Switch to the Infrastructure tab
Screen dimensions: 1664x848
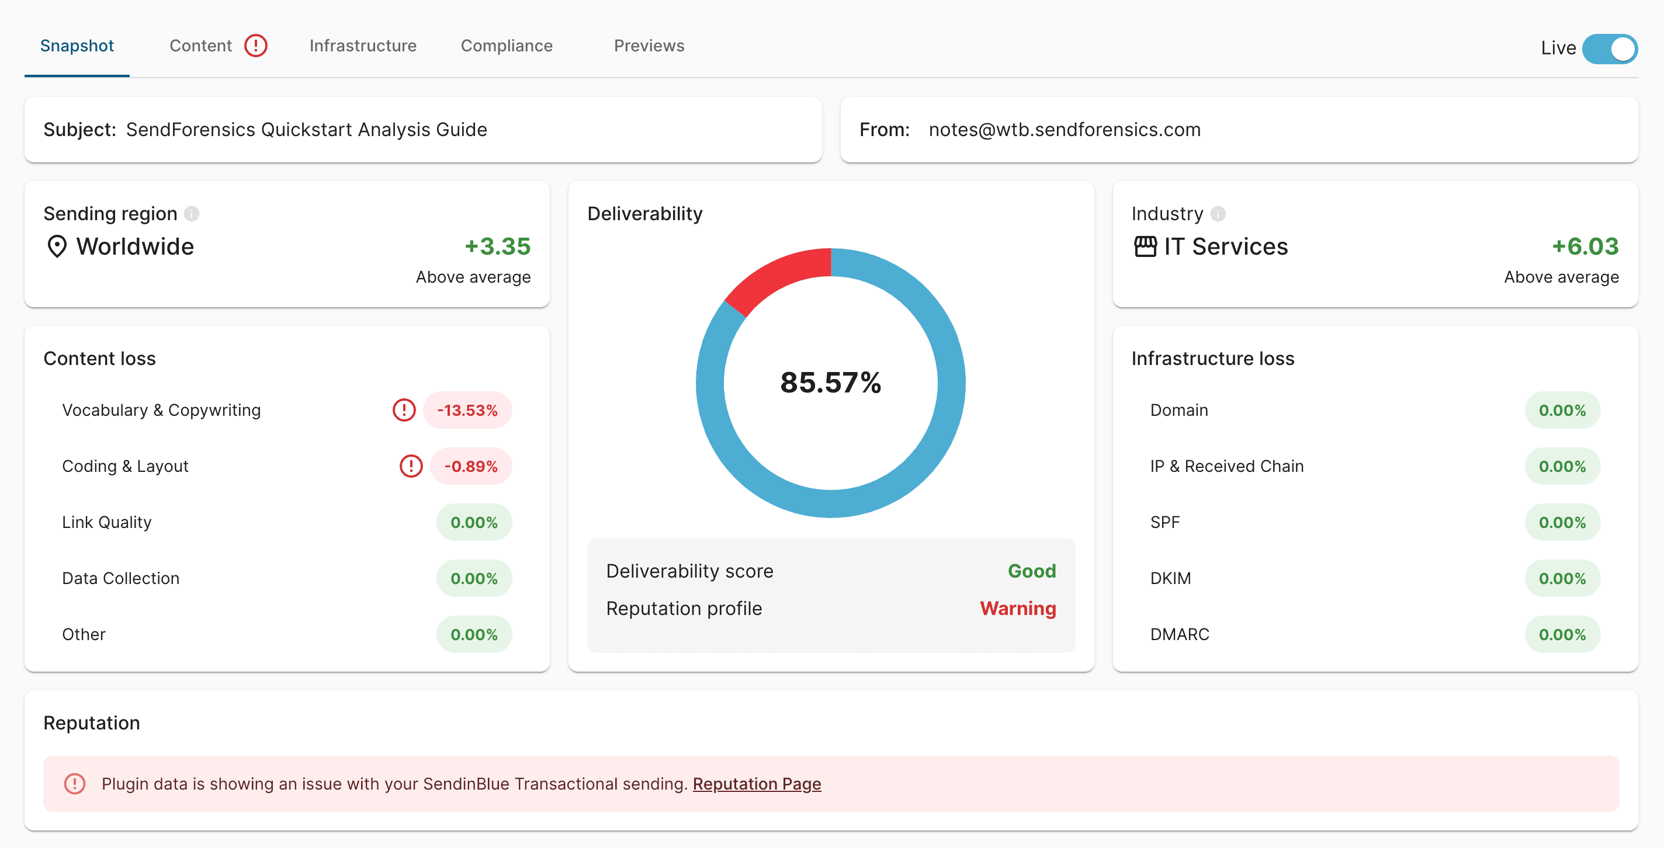362,46
